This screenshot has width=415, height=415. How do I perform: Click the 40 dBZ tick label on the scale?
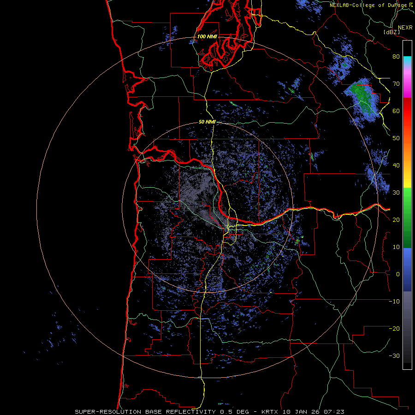click(396, 166)
